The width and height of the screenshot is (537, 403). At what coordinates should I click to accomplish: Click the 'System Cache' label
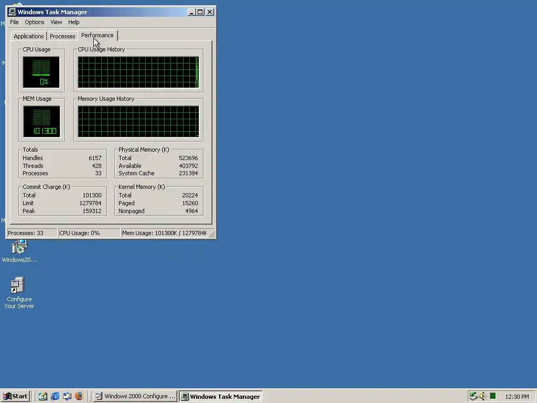[x=136, y=173]
